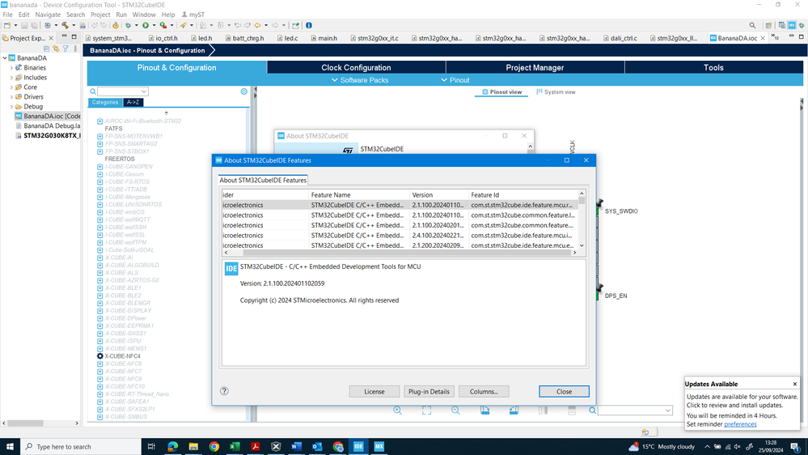
Task: Click the Windows search box on taskbar
Action: 81,447
